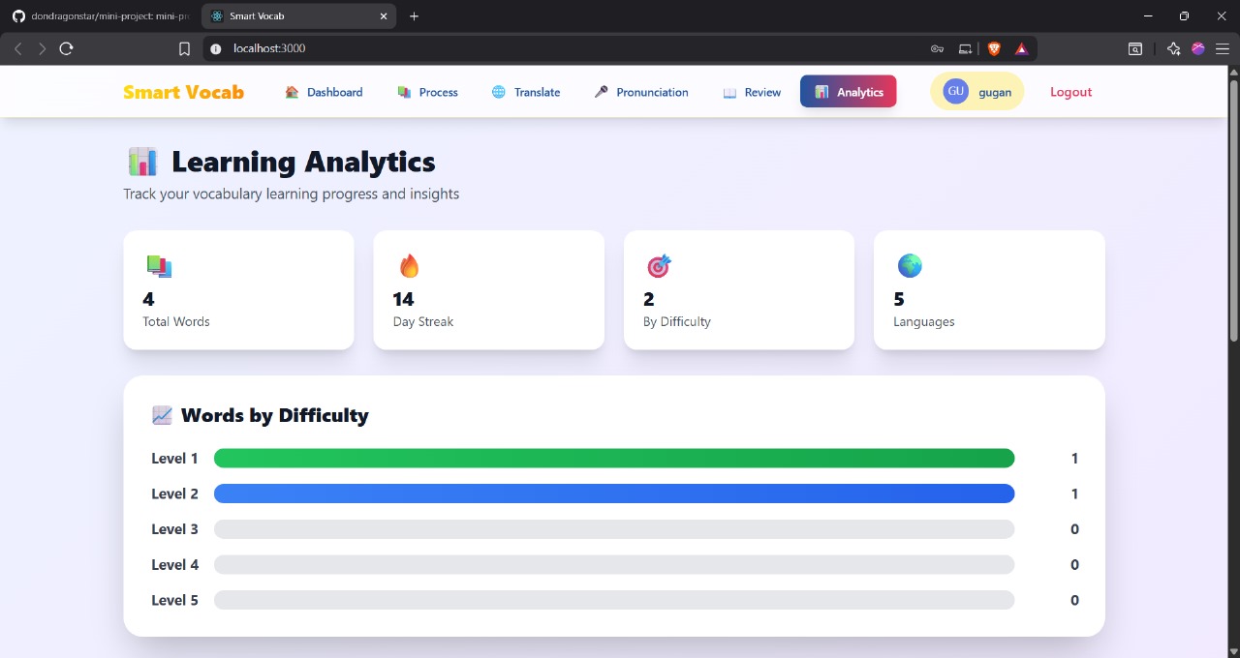Toggle the browser sidebar panel icon

[1134, 48]
